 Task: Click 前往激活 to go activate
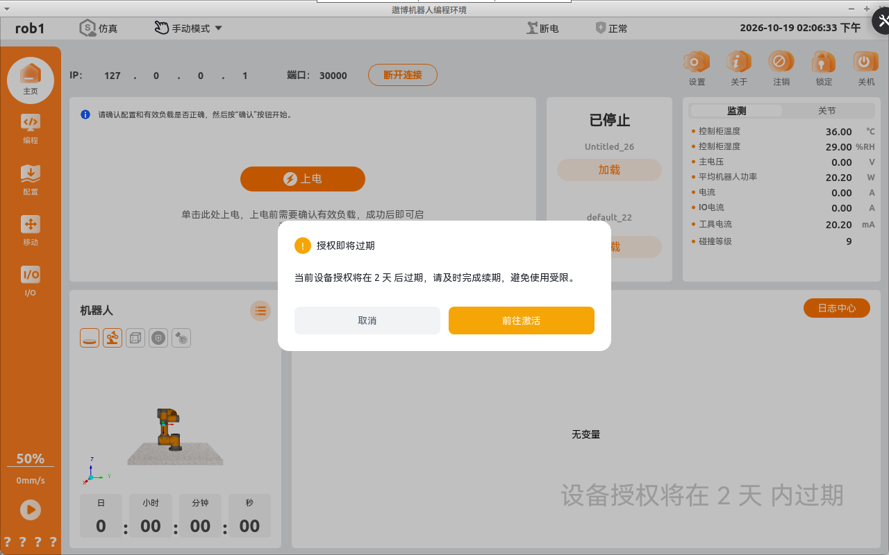[x=522, y=321]
